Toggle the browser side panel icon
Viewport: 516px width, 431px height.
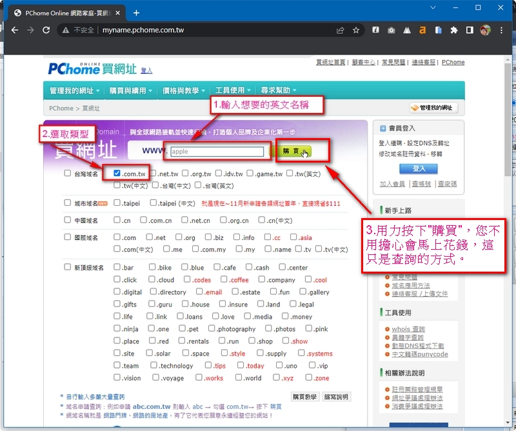pos(470,30)
